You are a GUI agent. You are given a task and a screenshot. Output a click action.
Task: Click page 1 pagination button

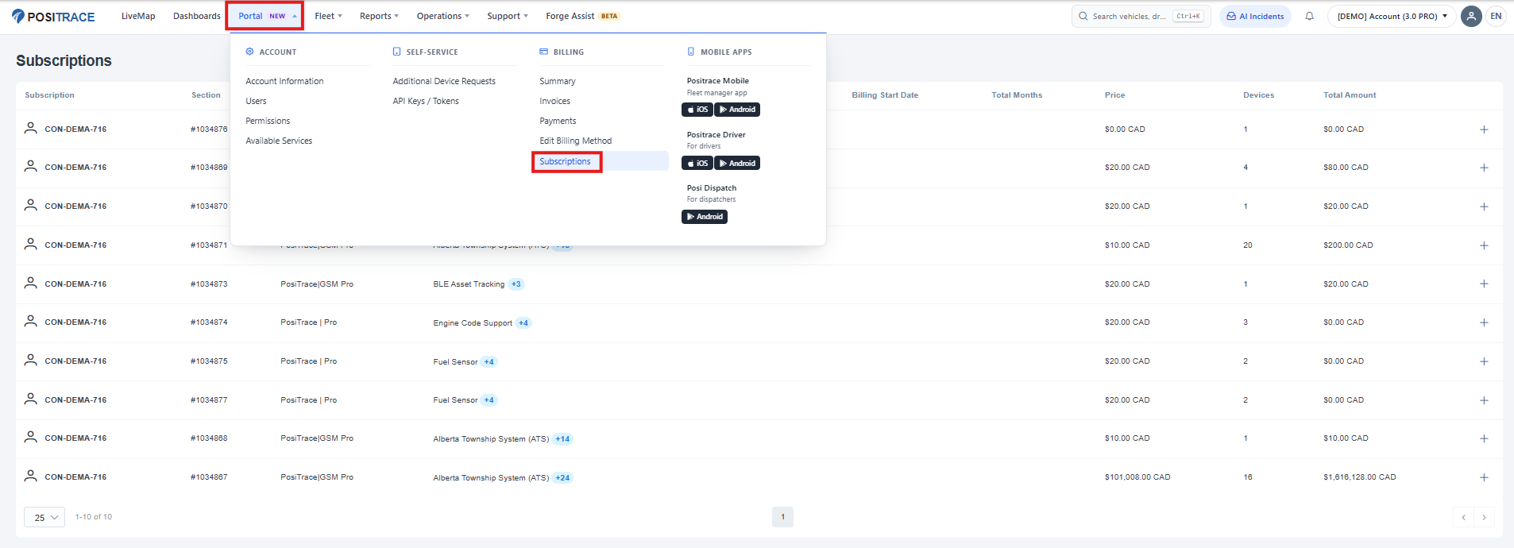[782, 517]
